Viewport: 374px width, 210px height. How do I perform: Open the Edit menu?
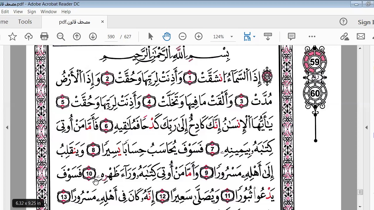tap(5, 12)
